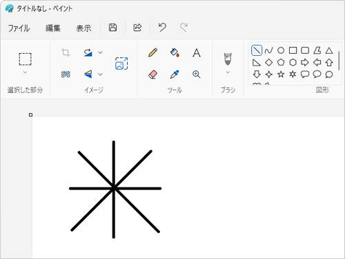Open the 編集 menu
The image size is (345, 259).
(x=53, y=28)
